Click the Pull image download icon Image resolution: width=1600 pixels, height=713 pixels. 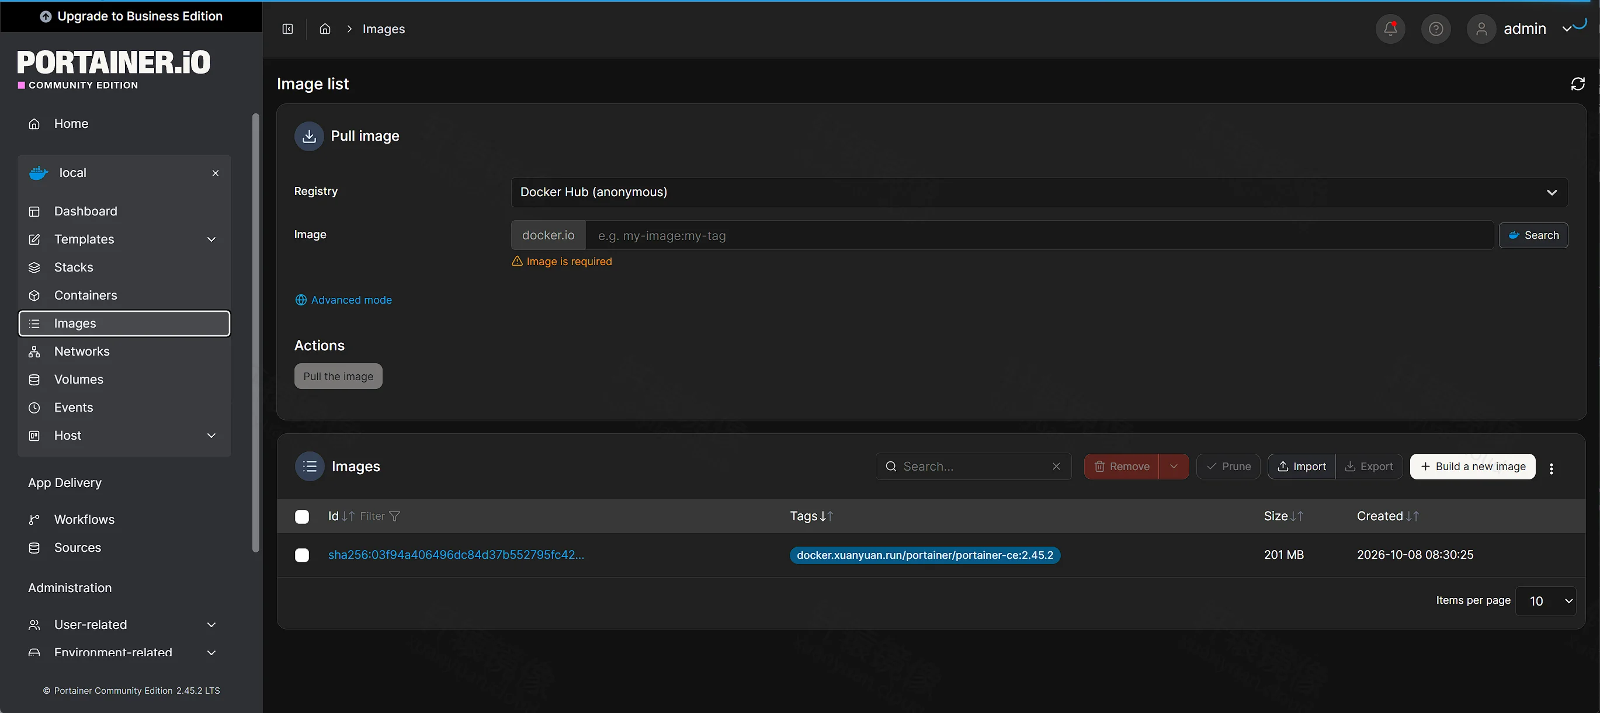[308, 136]
